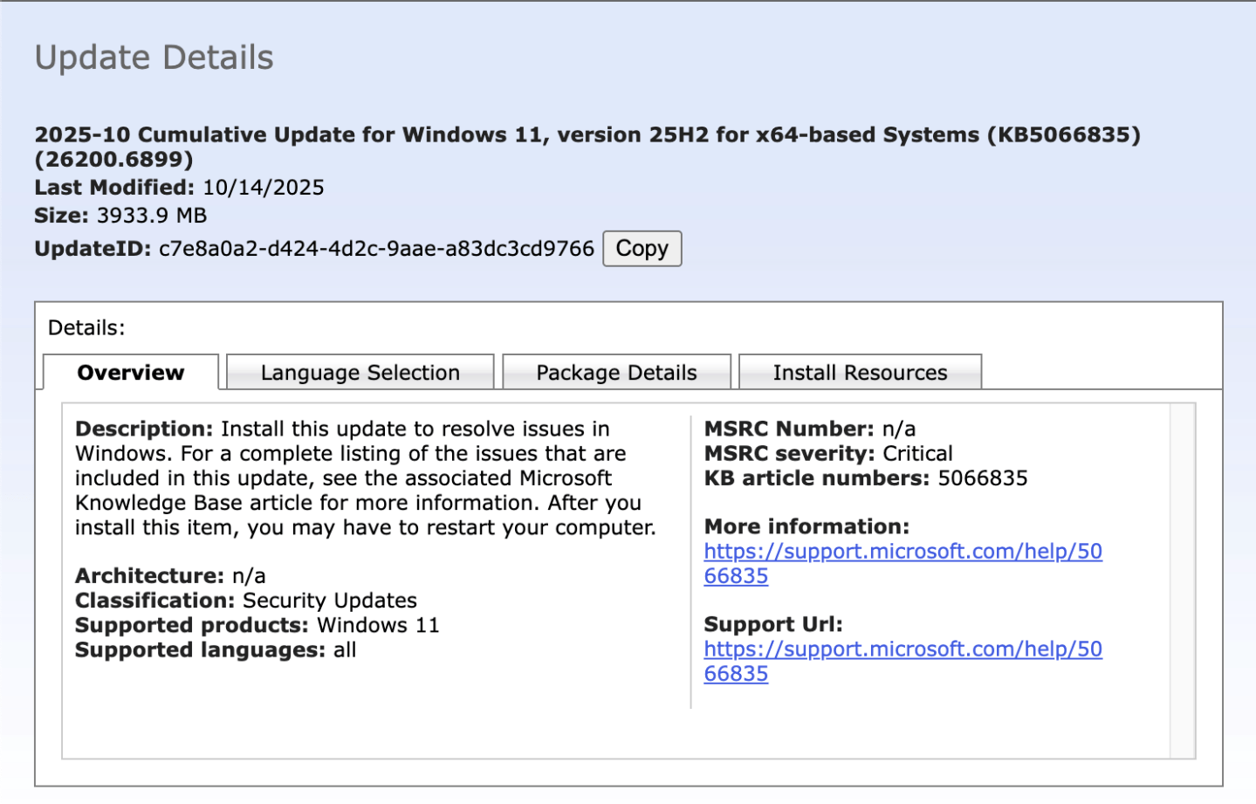Click the MSRC Number n/a line
The width and height of the screenshot is (1256, 804).
(810, 429)
